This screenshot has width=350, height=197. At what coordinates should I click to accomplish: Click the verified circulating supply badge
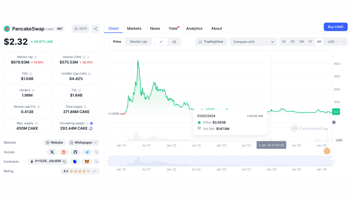point(91,123)
